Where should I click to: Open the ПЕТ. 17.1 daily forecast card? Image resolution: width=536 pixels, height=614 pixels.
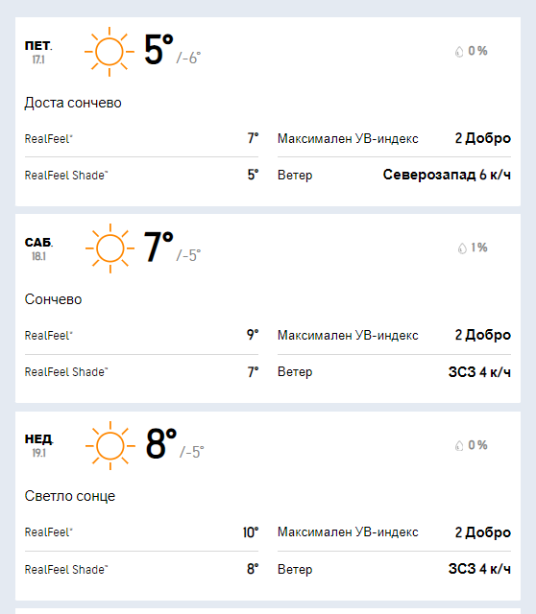(x=268, y=111)
